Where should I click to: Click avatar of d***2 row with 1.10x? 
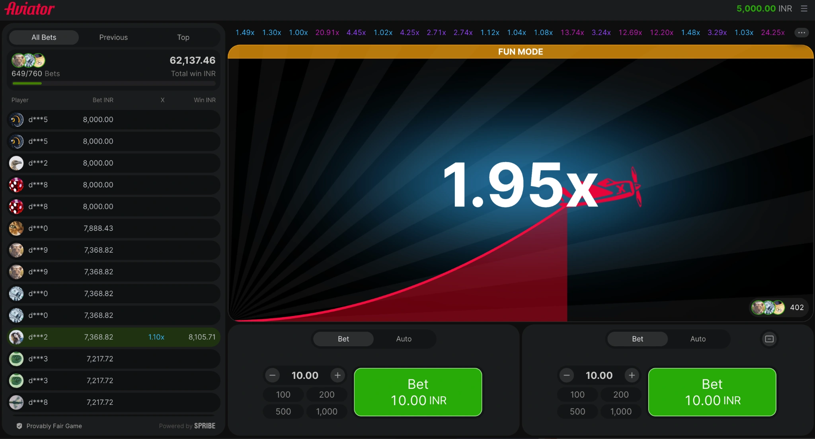(x=16, y=337)
